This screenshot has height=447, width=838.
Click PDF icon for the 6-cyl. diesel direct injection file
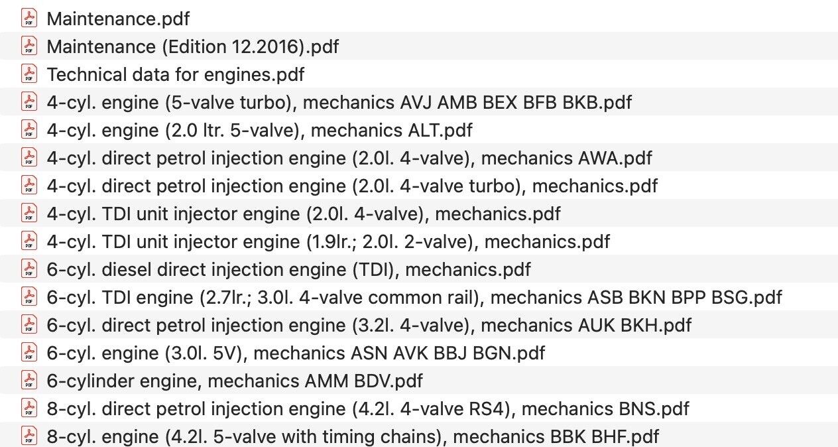point(29,269)
